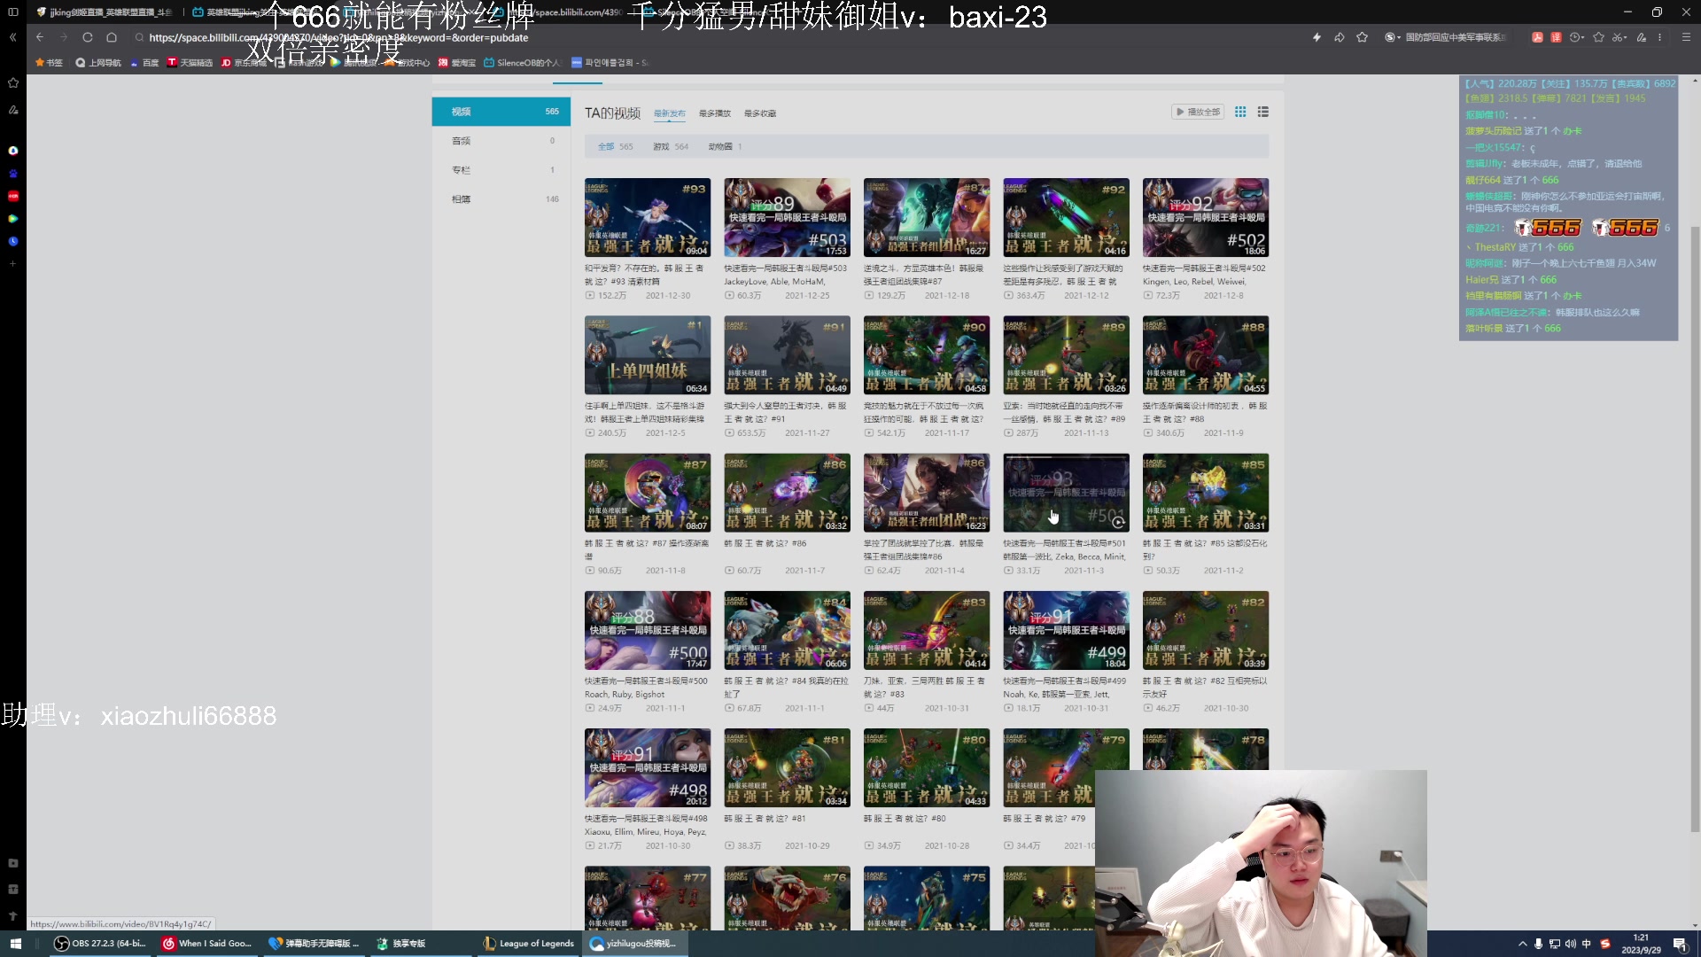Open the browser hamburger main menu
This screenshot has width=1701, height=957.
[1686, 37]
